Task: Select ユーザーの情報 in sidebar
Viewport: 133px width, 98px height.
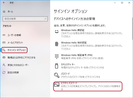Action: (x=14, y=35)
